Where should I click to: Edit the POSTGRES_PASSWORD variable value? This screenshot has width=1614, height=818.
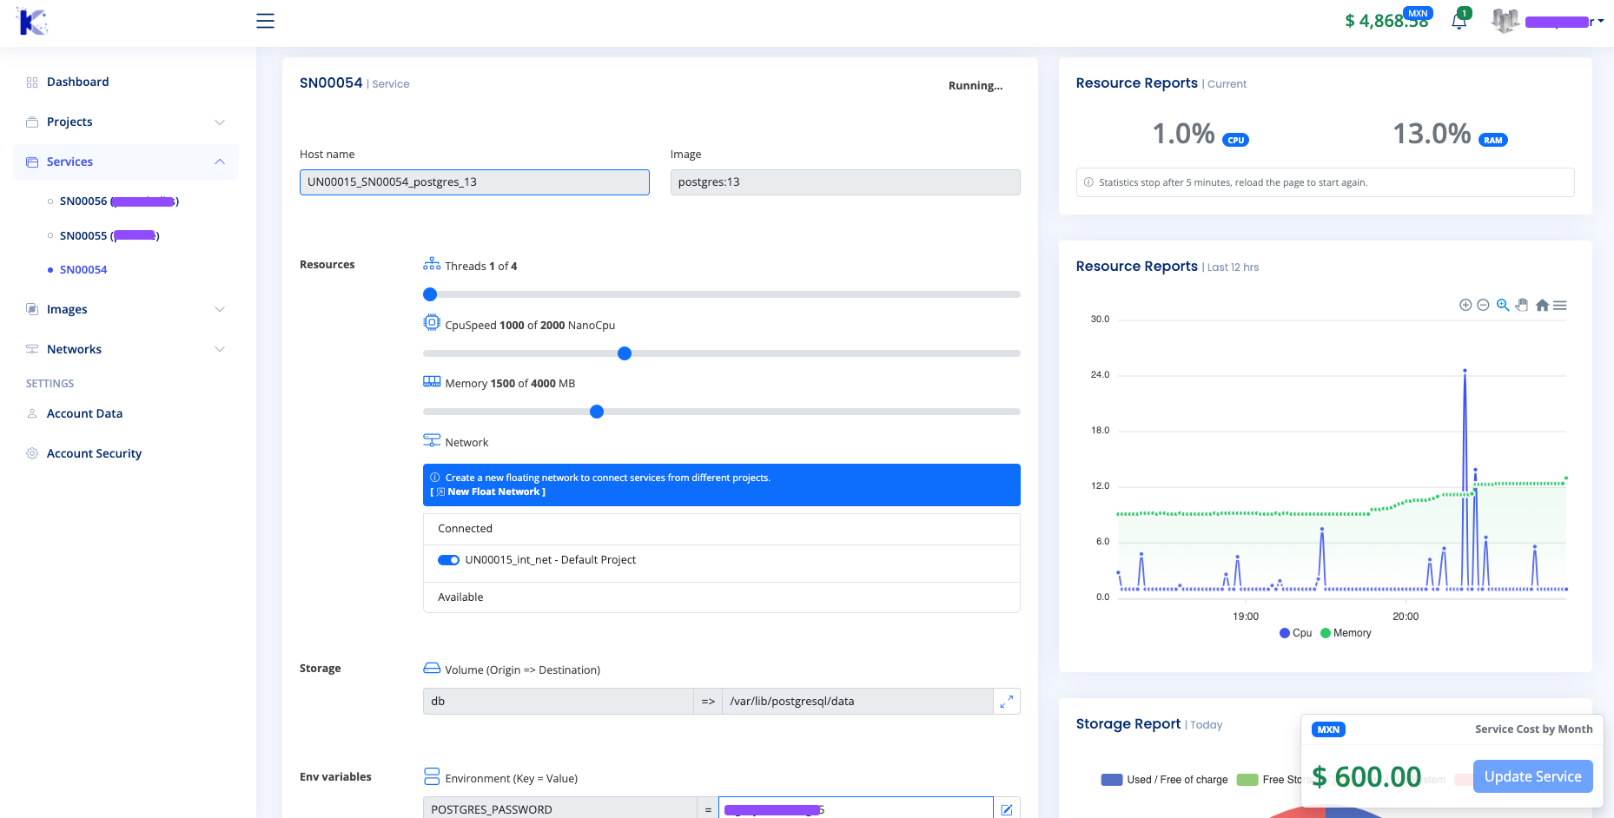pyautogui.click(x=1006, y=809)
